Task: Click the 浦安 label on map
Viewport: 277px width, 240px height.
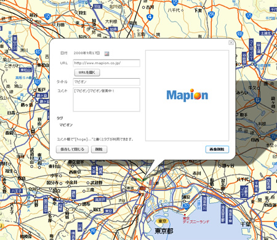Action: click(x=186, y=197)
